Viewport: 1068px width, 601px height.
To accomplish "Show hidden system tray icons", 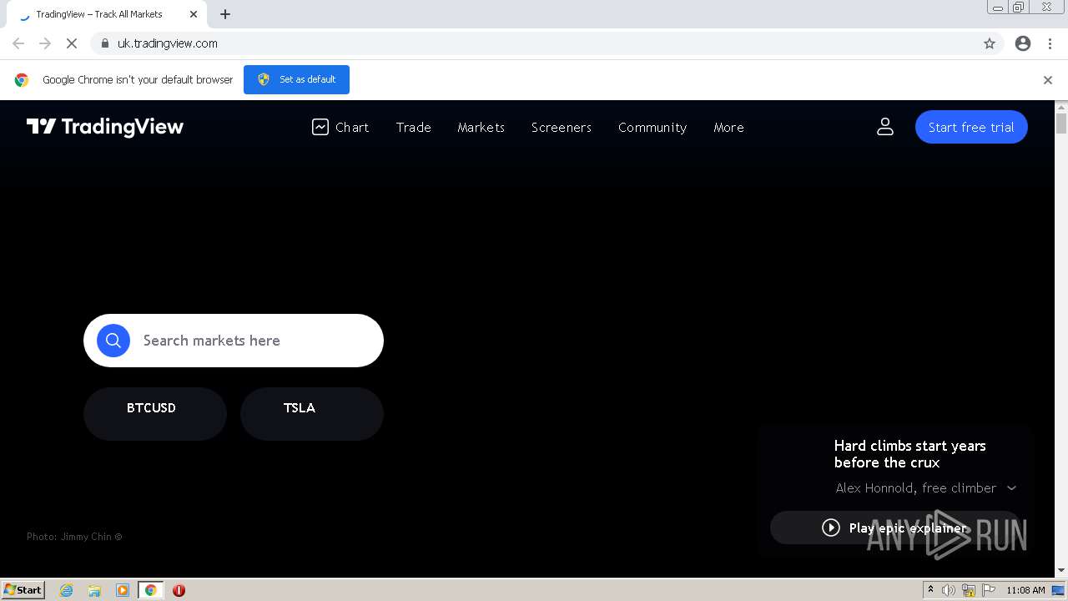I will click(930, 590).
